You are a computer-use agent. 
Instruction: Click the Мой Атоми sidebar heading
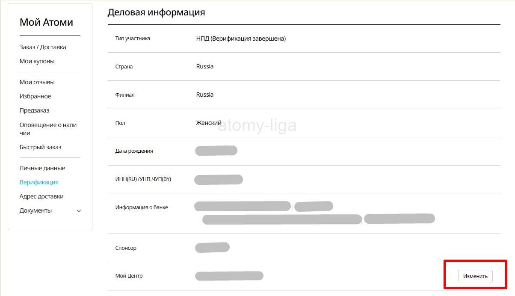(46, 22)
